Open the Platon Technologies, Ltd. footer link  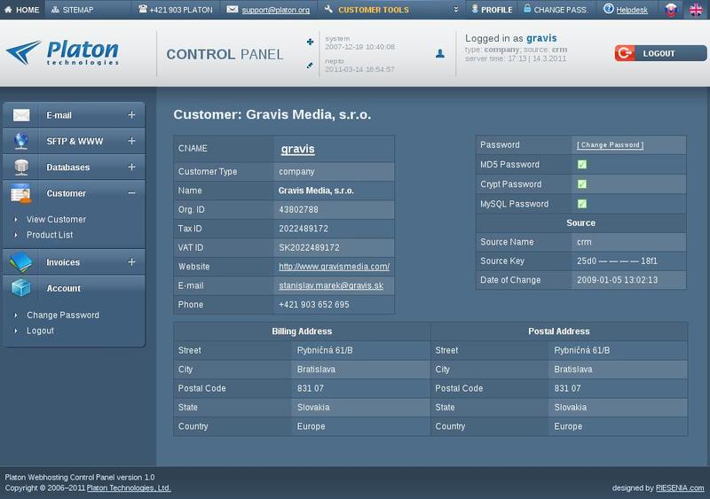(129, 488)
